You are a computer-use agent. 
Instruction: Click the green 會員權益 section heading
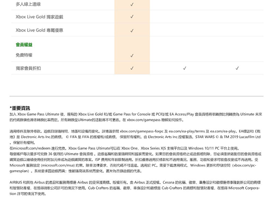[24, 45]
